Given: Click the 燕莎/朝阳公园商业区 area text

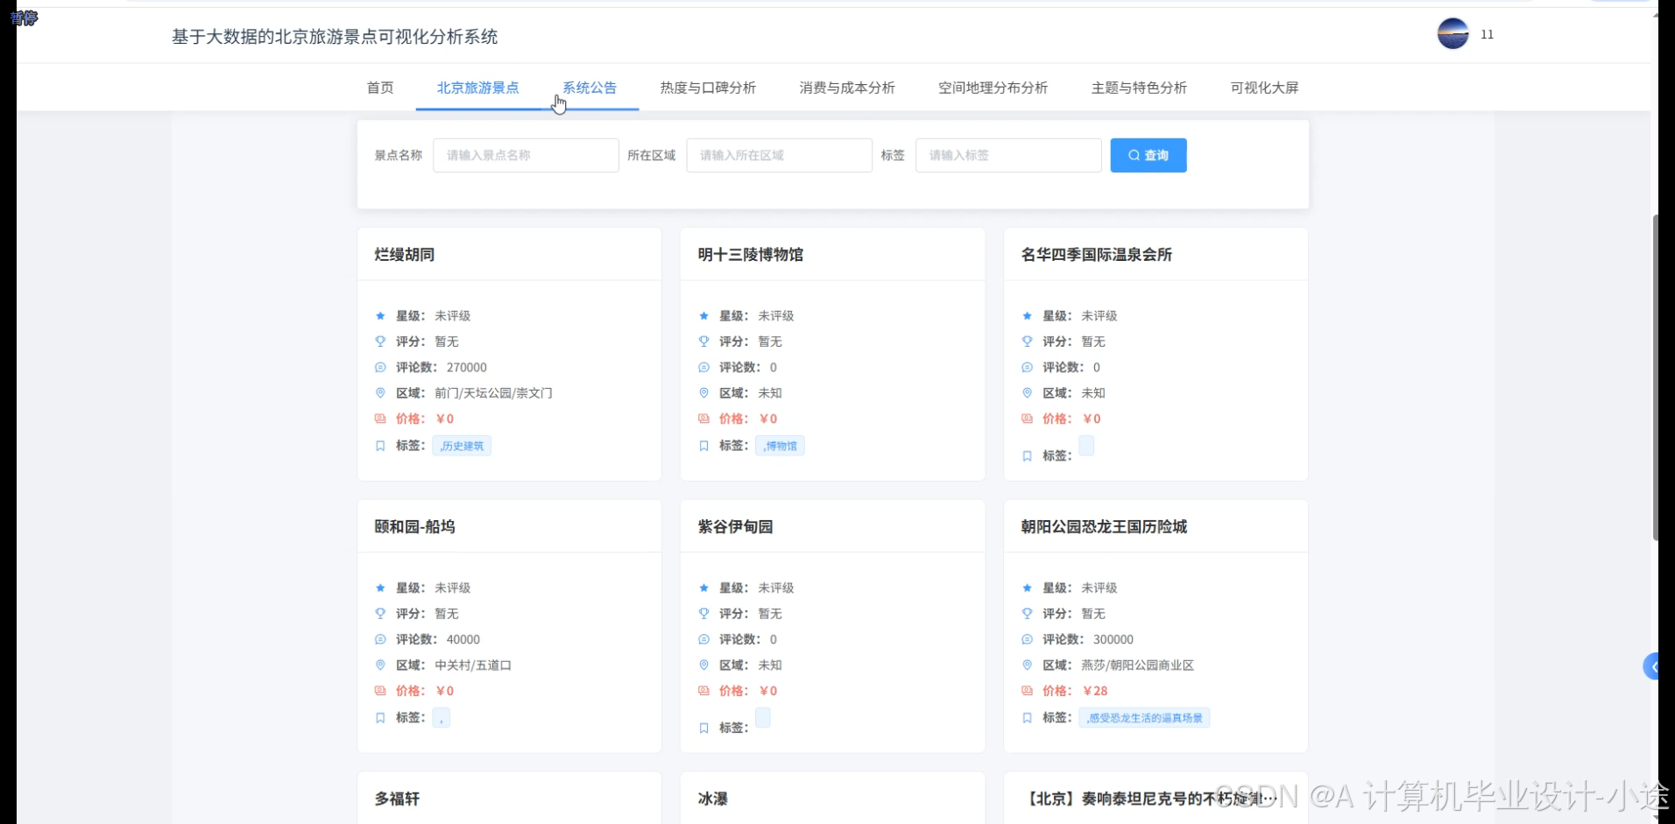Looking at the screenshot, I should point(1137,666).
